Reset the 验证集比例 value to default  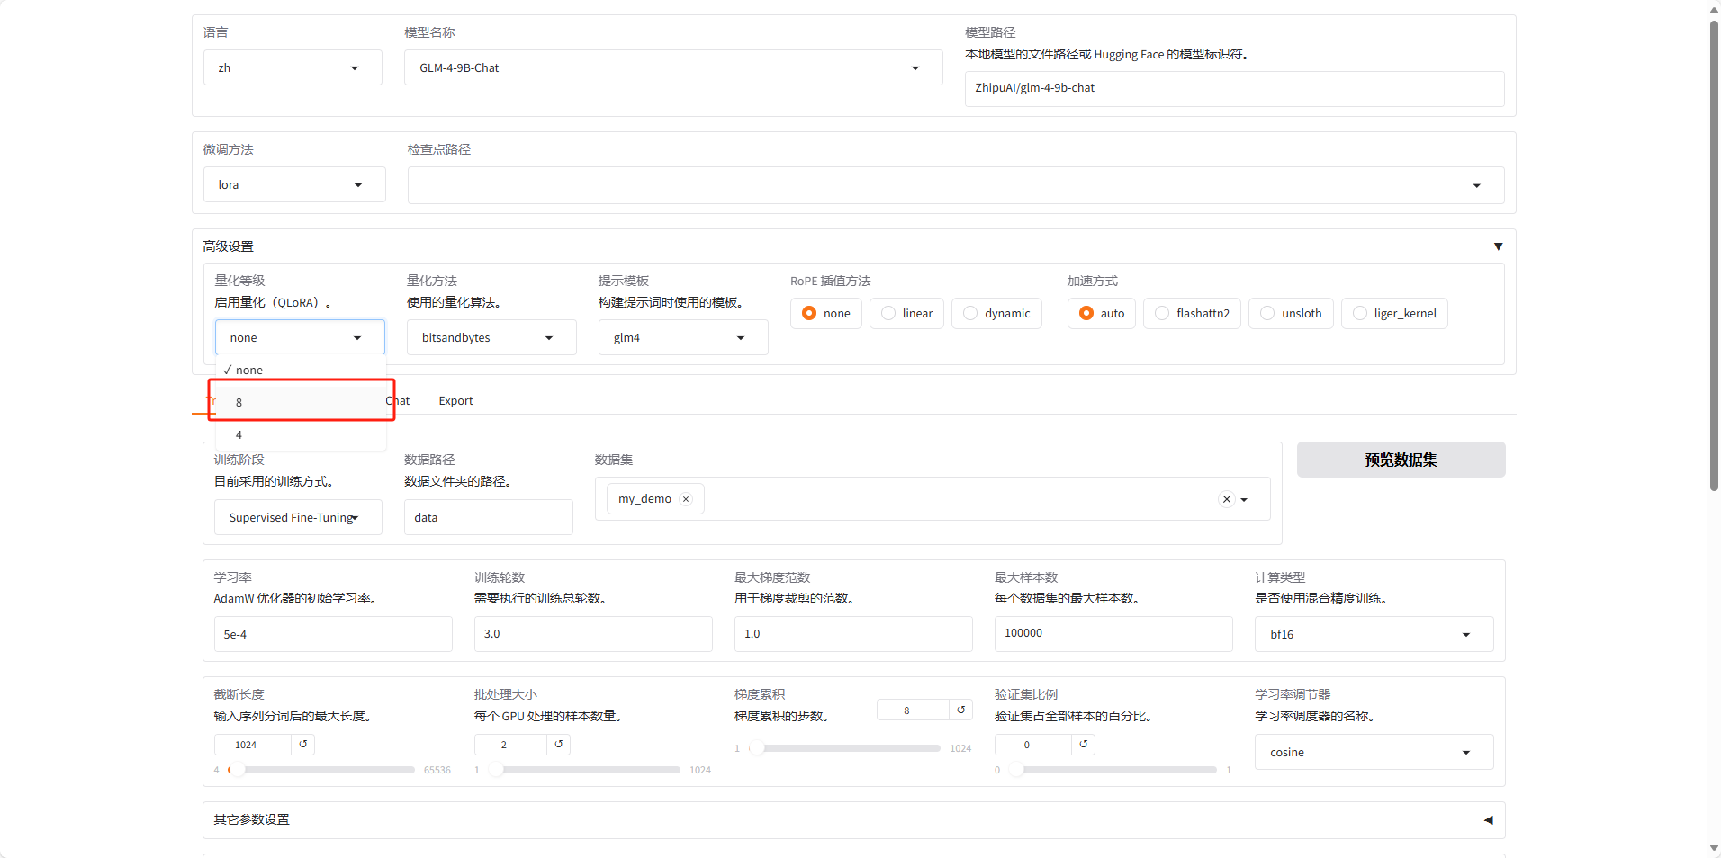coord(1084,745)
